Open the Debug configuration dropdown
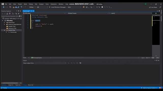 (x=32, y=7)
